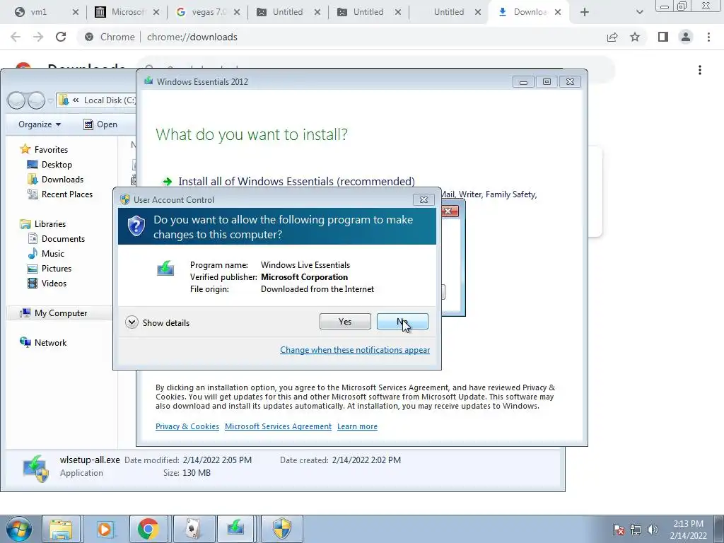Click Open button in Explorer toolbar

(100, 124)
